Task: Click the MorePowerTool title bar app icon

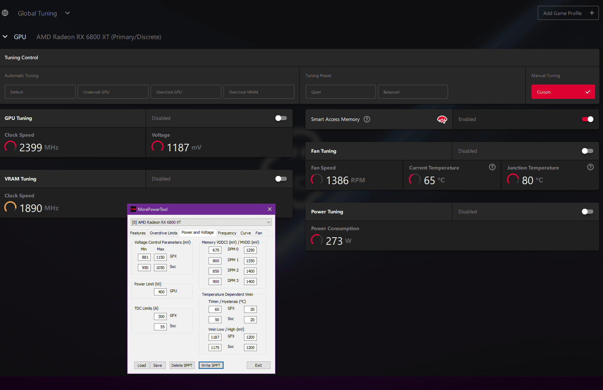Action: 133,209
